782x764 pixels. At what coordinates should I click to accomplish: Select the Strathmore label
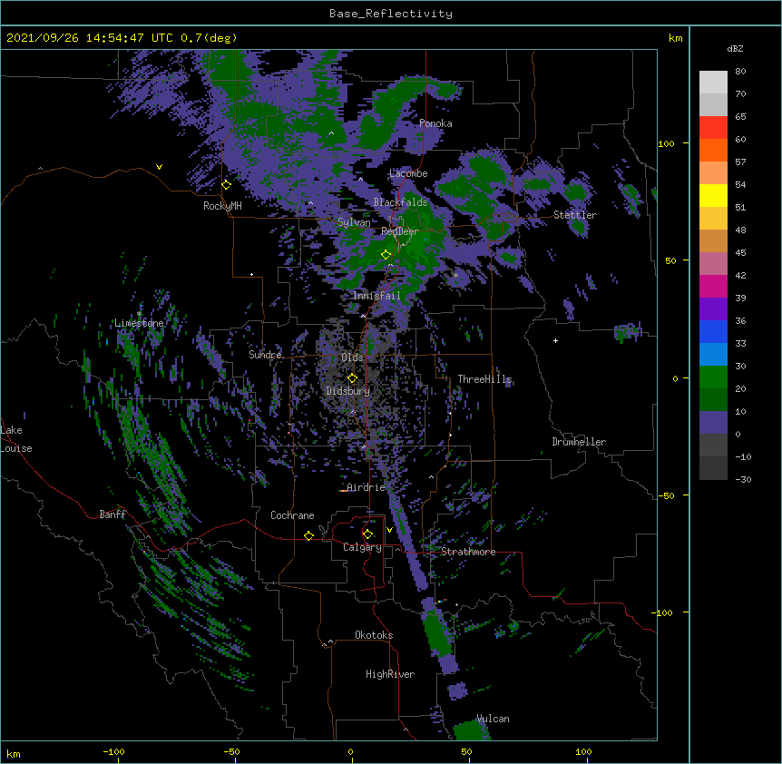468,552
